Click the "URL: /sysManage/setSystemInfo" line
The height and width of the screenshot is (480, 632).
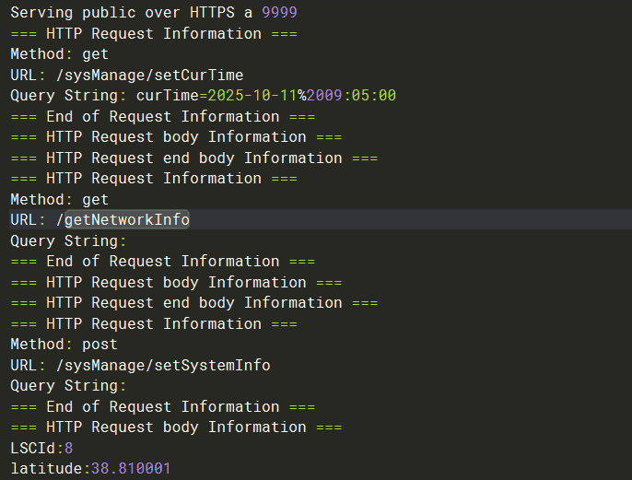coord(140,365)
